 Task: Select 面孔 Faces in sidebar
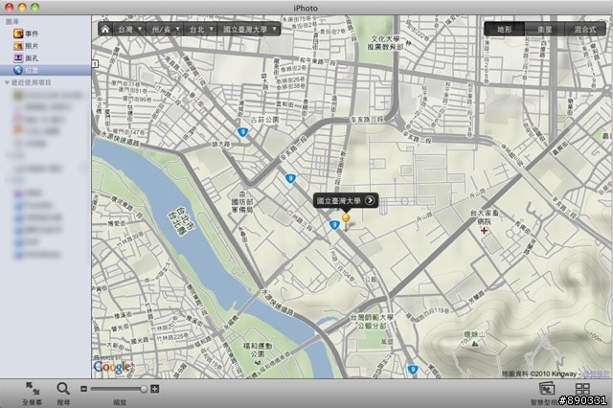45,57
